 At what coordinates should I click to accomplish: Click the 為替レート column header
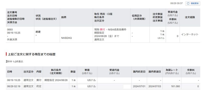[x=172, y=72]
